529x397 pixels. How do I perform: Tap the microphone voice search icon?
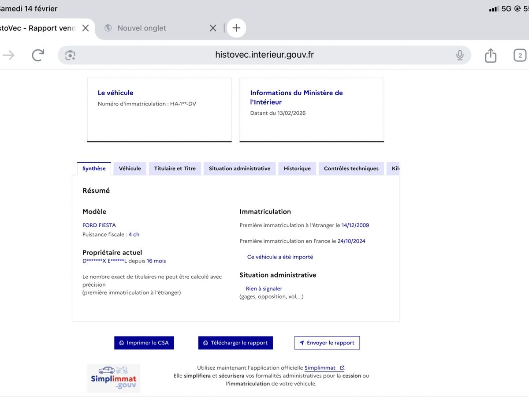[460, 55]
